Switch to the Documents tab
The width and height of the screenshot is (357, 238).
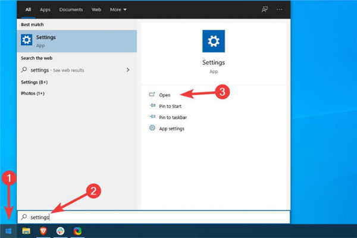click(71, 10)
